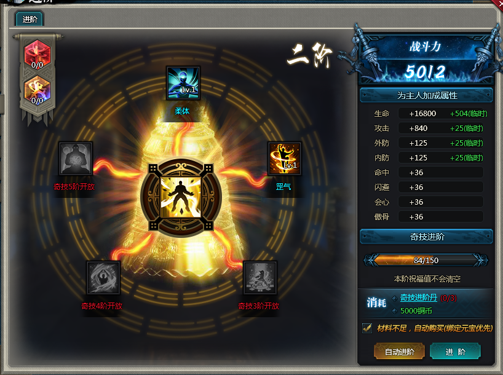Select the 柔体 skill icon
This screenshot has height=375, width=503.
pyautogui.click(x=183, y=83)
